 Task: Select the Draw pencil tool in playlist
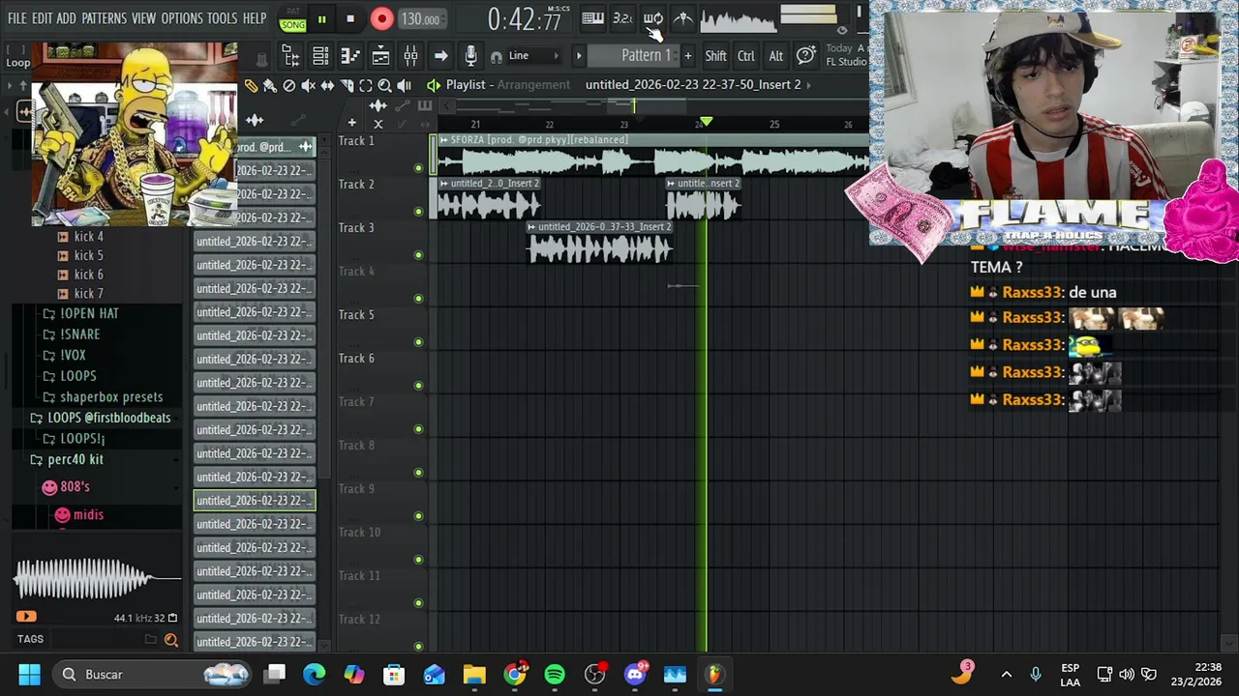pyautogui.click(x=251, y=85)
